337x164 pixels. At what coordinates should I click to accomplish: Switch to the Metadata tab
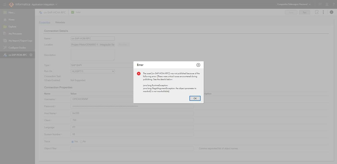(60, 22)
